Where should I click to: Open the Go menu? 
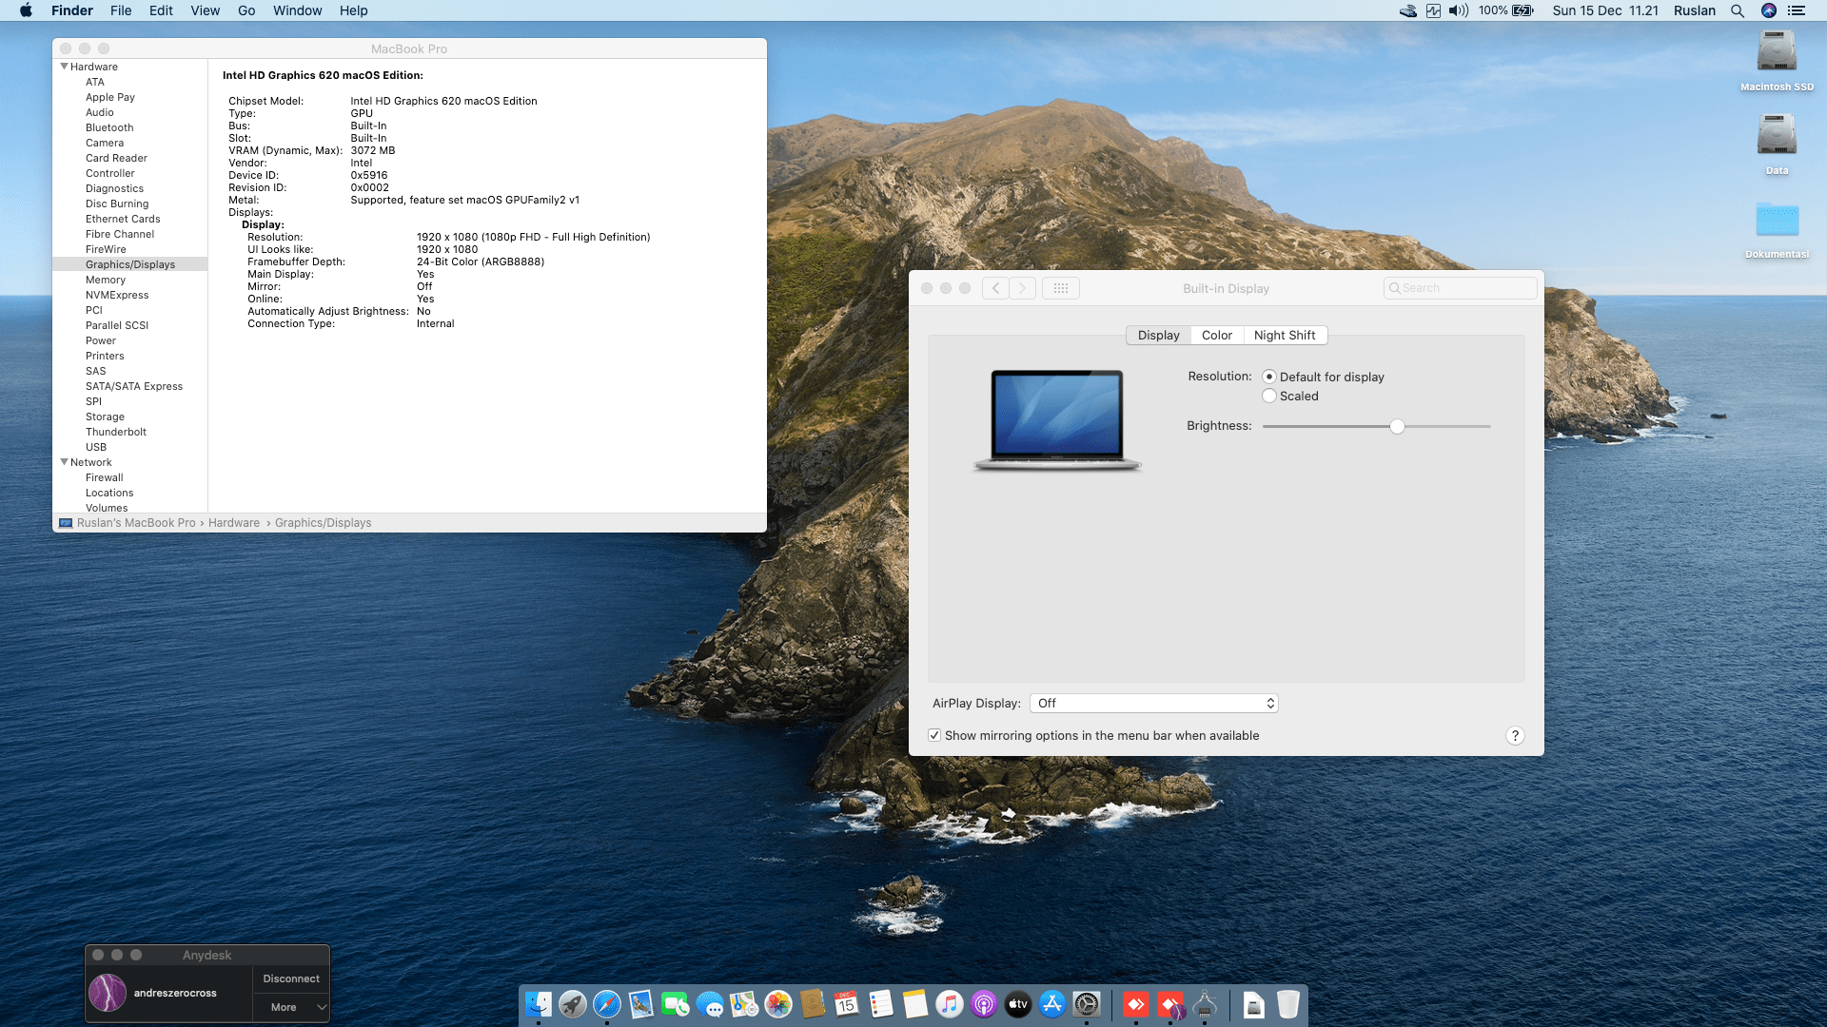[246, 10]
